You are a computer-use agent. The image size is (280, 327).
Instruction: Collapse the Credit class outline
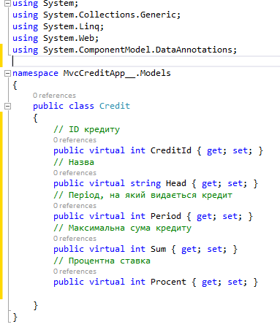click(x=8, y=106)
